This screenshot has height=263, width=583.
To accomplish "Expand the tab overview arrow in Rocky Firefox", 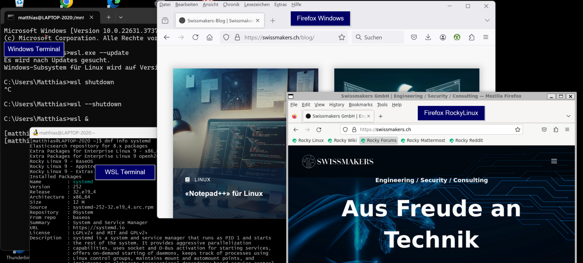I will click(568, 116).
